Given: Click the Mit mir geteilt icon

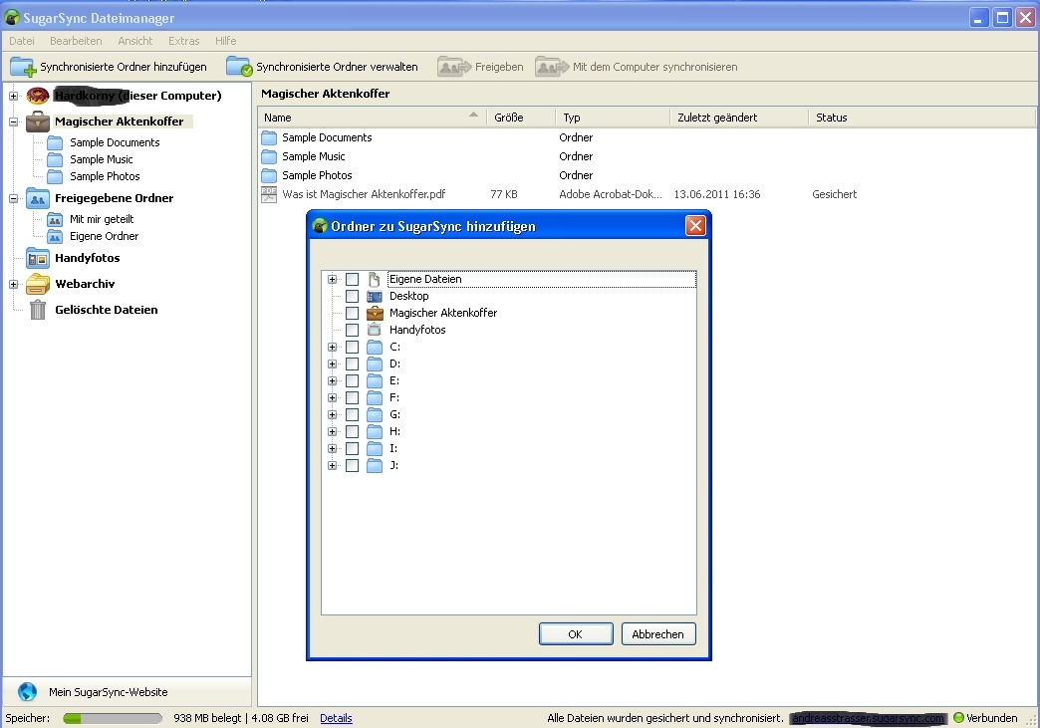Looking at the screenshot, I should 55,219.
